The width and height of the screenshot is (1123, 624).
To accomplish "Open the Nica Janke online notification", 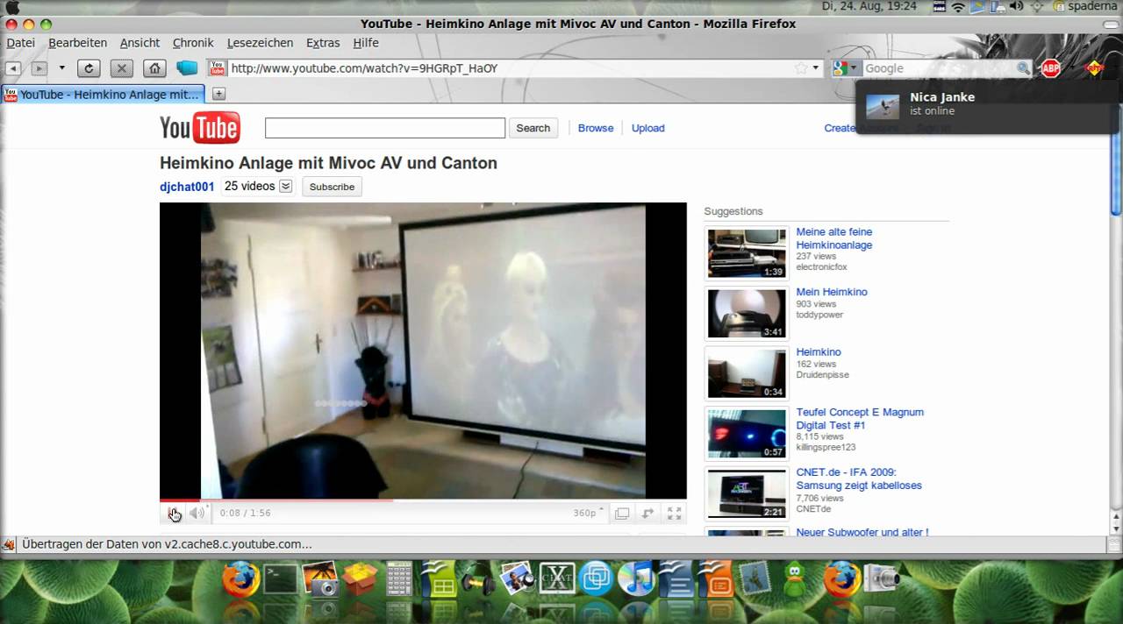I will pos(987,105).
